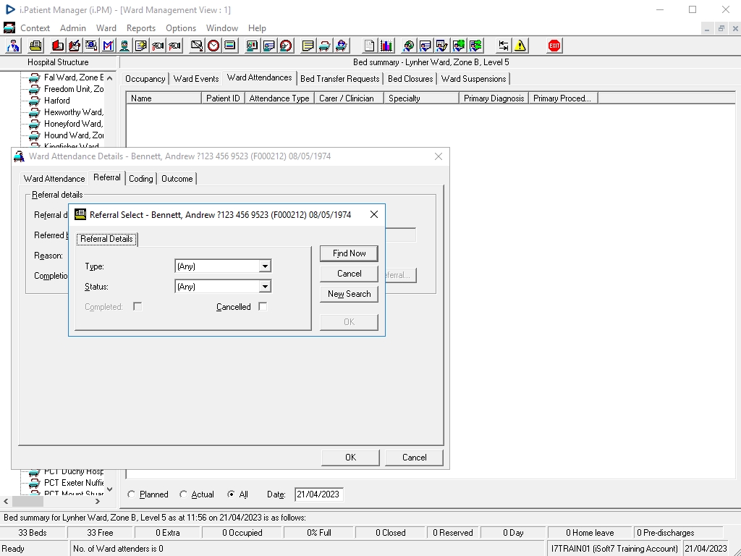The image size is (741, 556).
Task: Open the Admin menu
Action: click(x=73, y=28)
